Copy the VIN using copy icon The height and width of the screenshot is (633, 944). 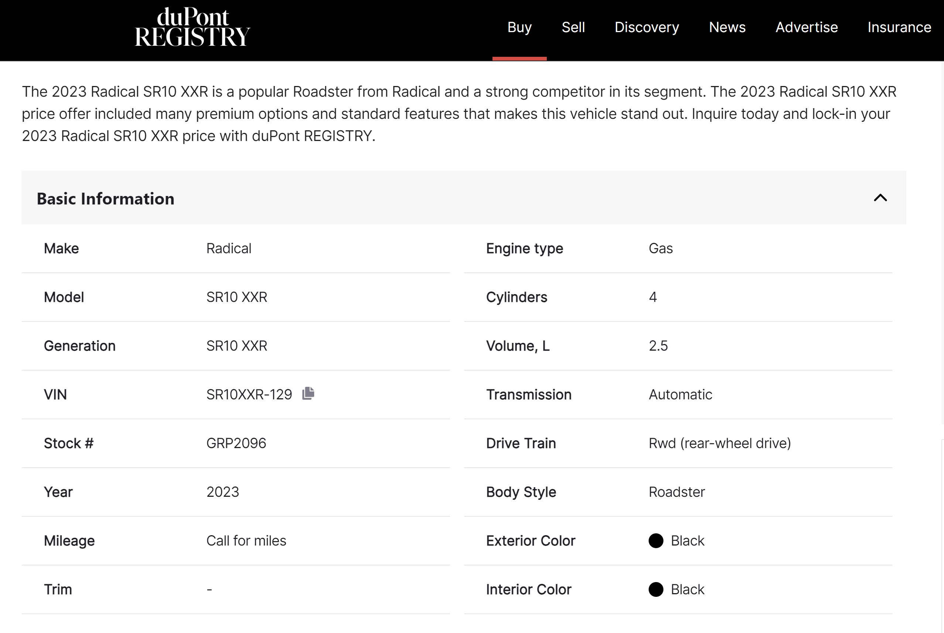(308, 393)
